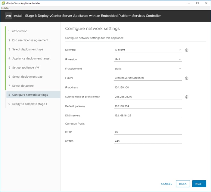The height and width of the screenshot is (192, 211).
Task: Click the "Subnet mask or prefix length" label
Action: pyautogui.click(x=82, y=97)
